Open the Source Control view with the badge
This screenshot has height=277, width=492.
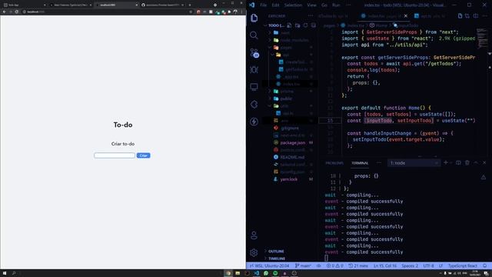point(254,53)
